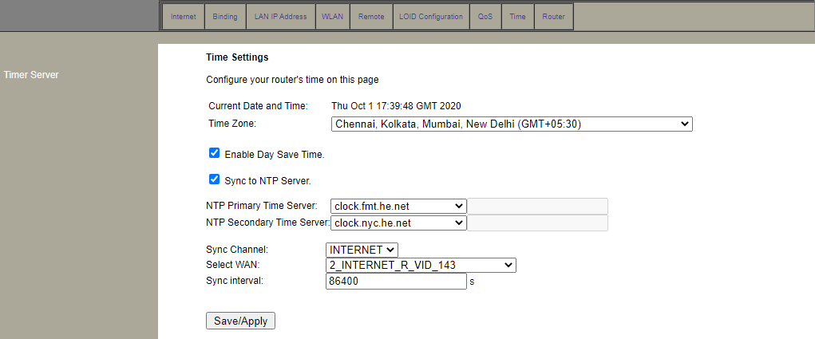The width and height of the screenshot is (815, 339).
Task: Uncheck Sync to NTP Server
Action: point(214,179)
